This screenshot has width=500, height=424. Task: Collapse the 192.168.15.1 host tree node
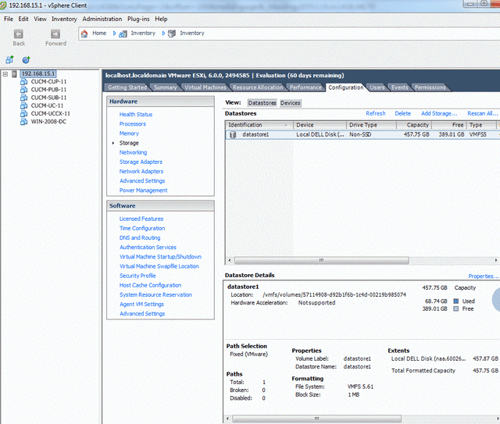(5, 73)
